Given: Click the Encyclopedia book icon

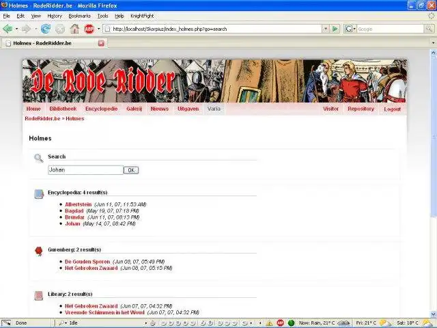Looking at the screenshot, I should tap(39, 194).
